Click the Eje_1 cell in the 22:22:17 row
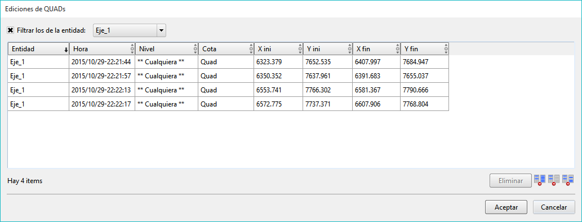This screenshot has width=582, height=222. point(39,104)
